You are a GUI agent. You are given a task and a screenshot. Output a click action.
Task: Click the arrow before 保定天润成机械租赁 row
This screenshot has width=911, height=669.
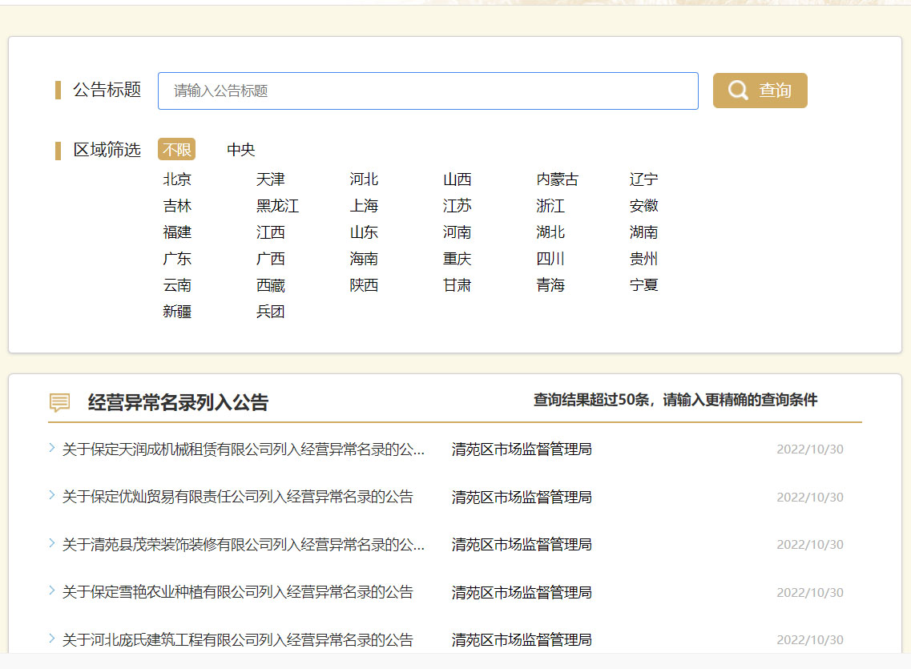(52, 447)
